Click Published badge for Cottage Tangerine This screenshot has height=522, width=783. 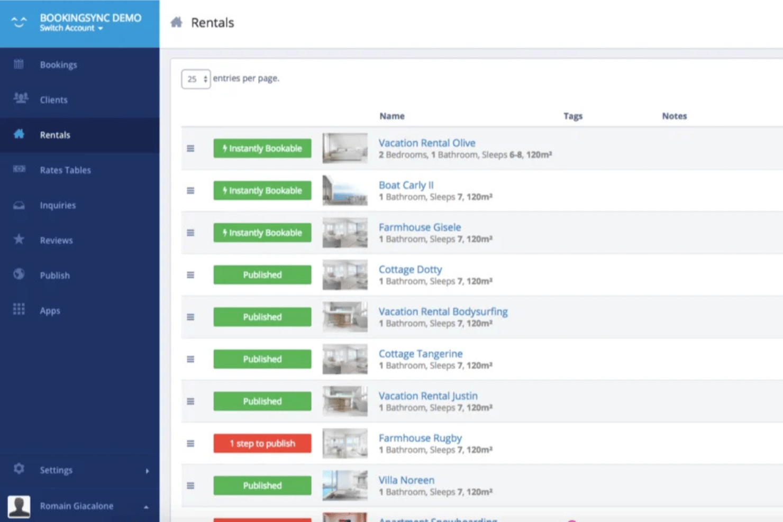262,359
